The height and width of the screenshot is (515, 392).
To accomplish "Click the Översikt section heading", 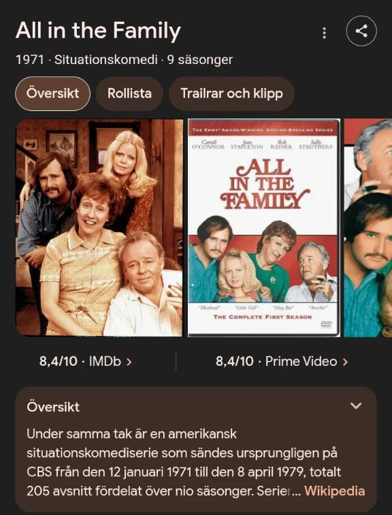I will (53, 407).
